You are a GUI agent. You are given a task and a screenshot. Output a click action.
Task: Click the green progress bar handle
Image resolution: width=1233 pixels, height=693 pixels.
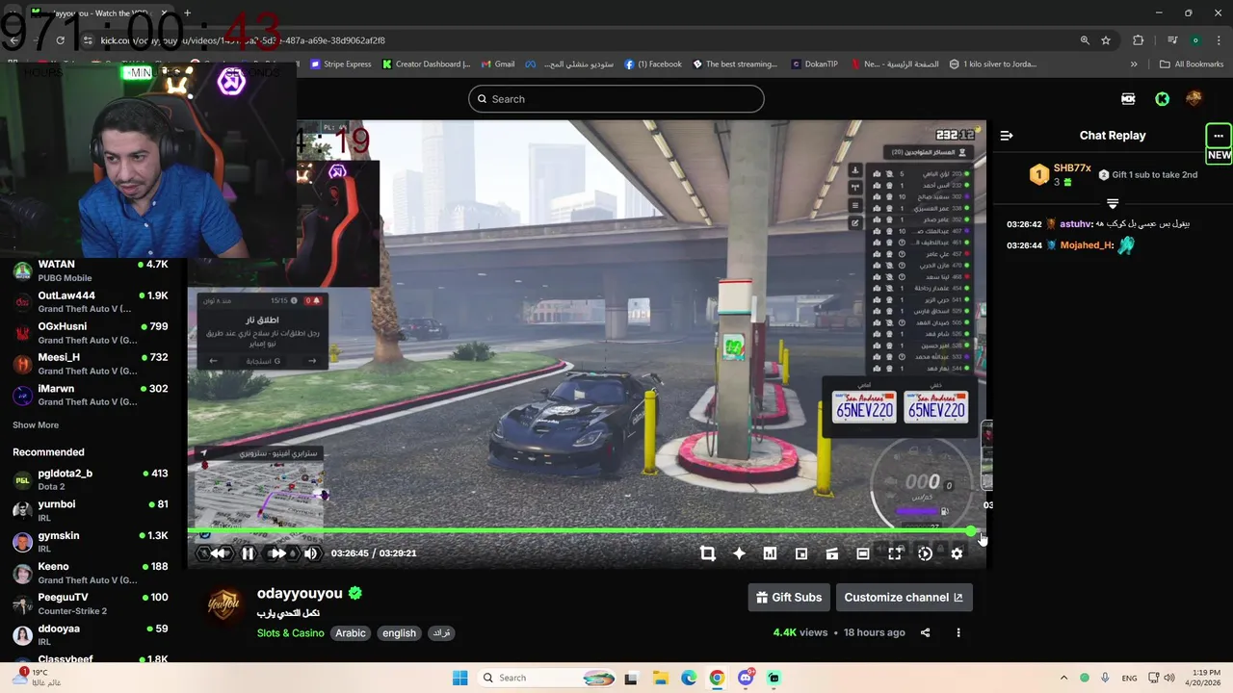coord(971,530)
